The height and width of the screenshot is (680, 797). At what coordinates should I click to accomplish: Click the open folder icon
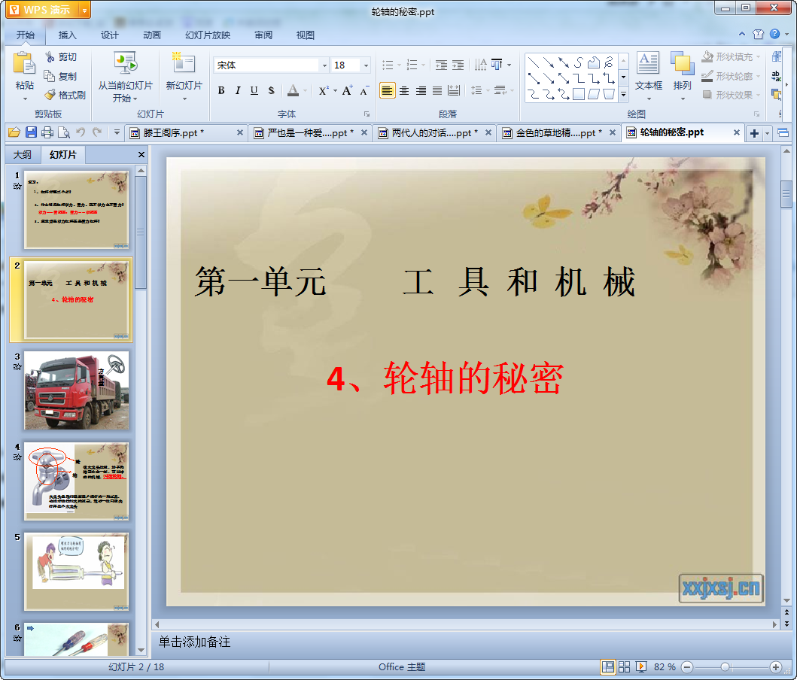[x=14, y=132]
